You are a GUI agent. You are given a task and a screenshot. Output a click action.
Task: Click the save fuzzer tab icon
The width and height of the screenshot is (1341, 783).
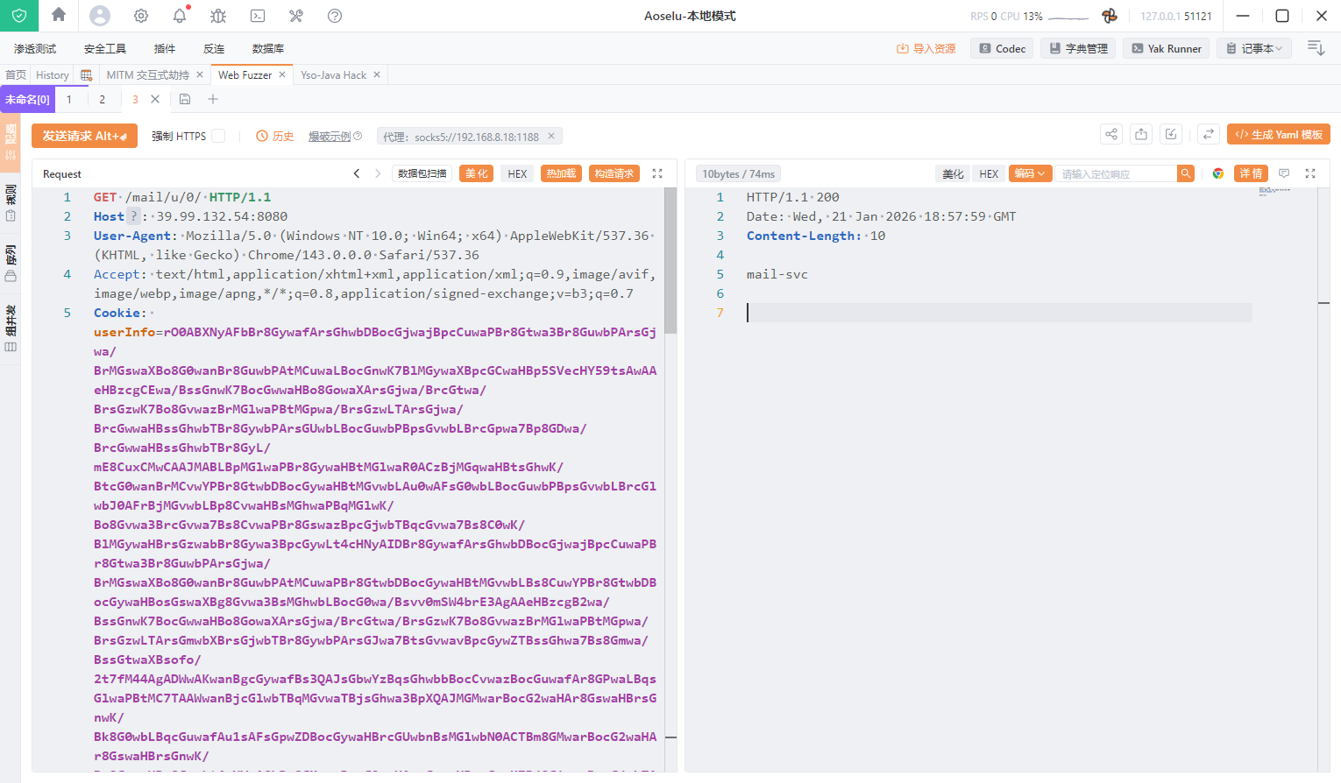point(185,99)
